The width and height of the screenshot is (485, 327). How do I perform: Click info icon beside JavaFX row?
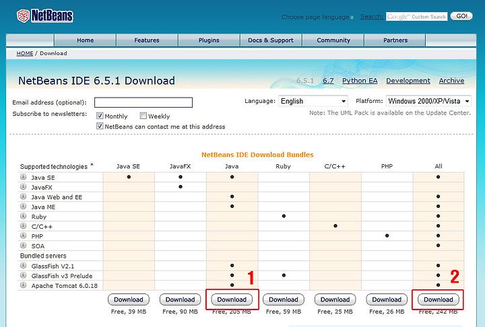tap(23, 186)
